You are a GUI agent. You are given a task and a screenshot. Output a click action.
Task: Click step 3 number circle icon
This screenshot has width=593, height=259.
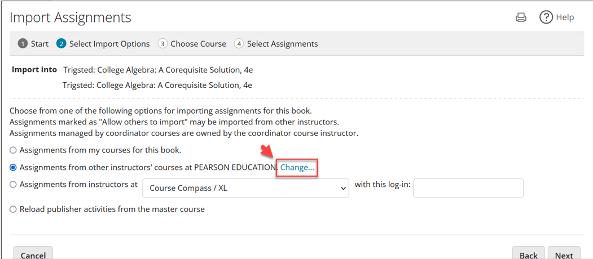coord(162,44)
